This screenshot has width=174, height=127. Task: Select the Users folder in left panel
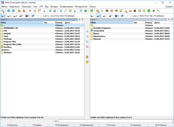click(x=42, y=50)
